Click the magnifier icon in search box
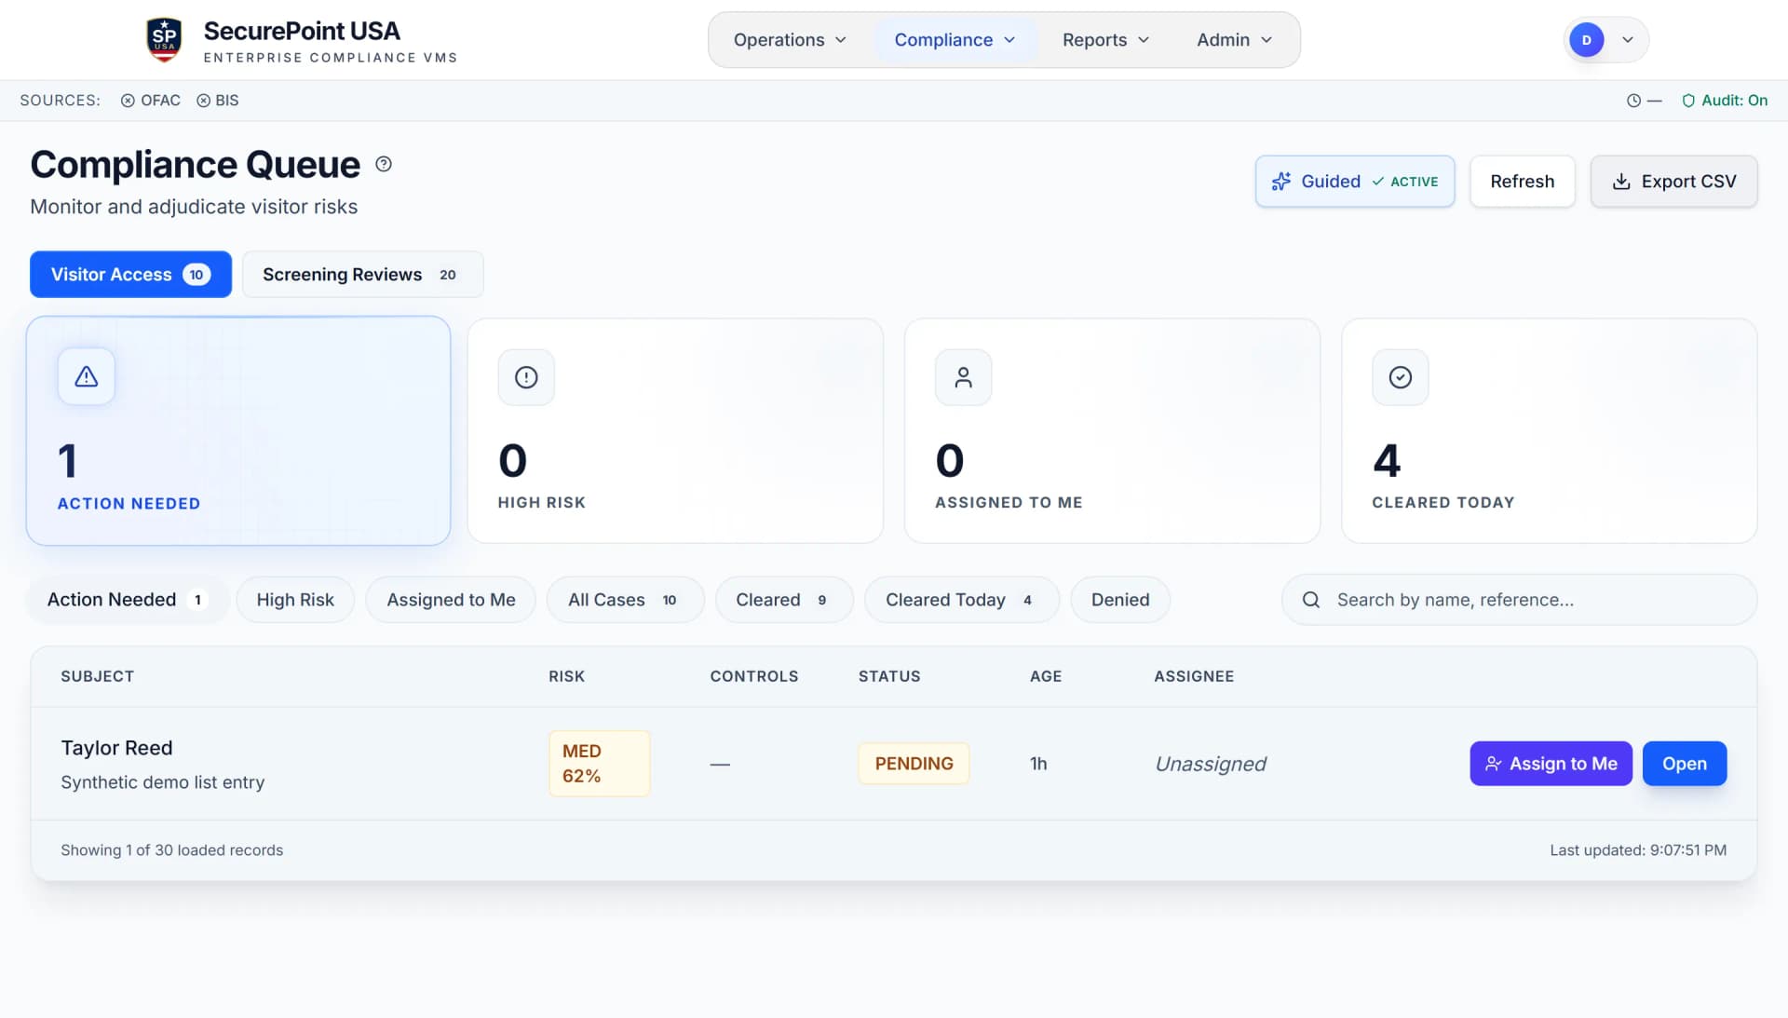Viewport: 1788px width, 1018px height. [x=1310, y=600]
